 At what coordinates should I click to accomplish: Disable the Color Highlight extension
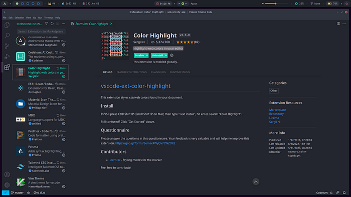[139, 55]
